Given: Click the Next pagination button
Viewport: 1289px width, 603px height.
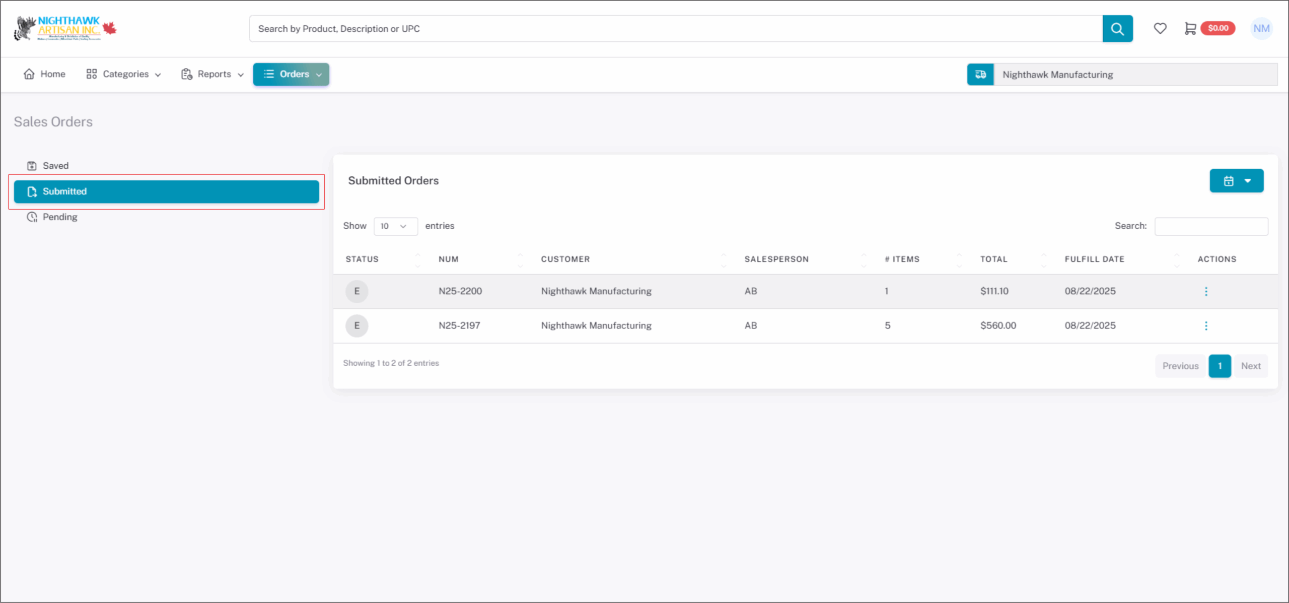Looking at the screenshot, I should (1250, 366).
